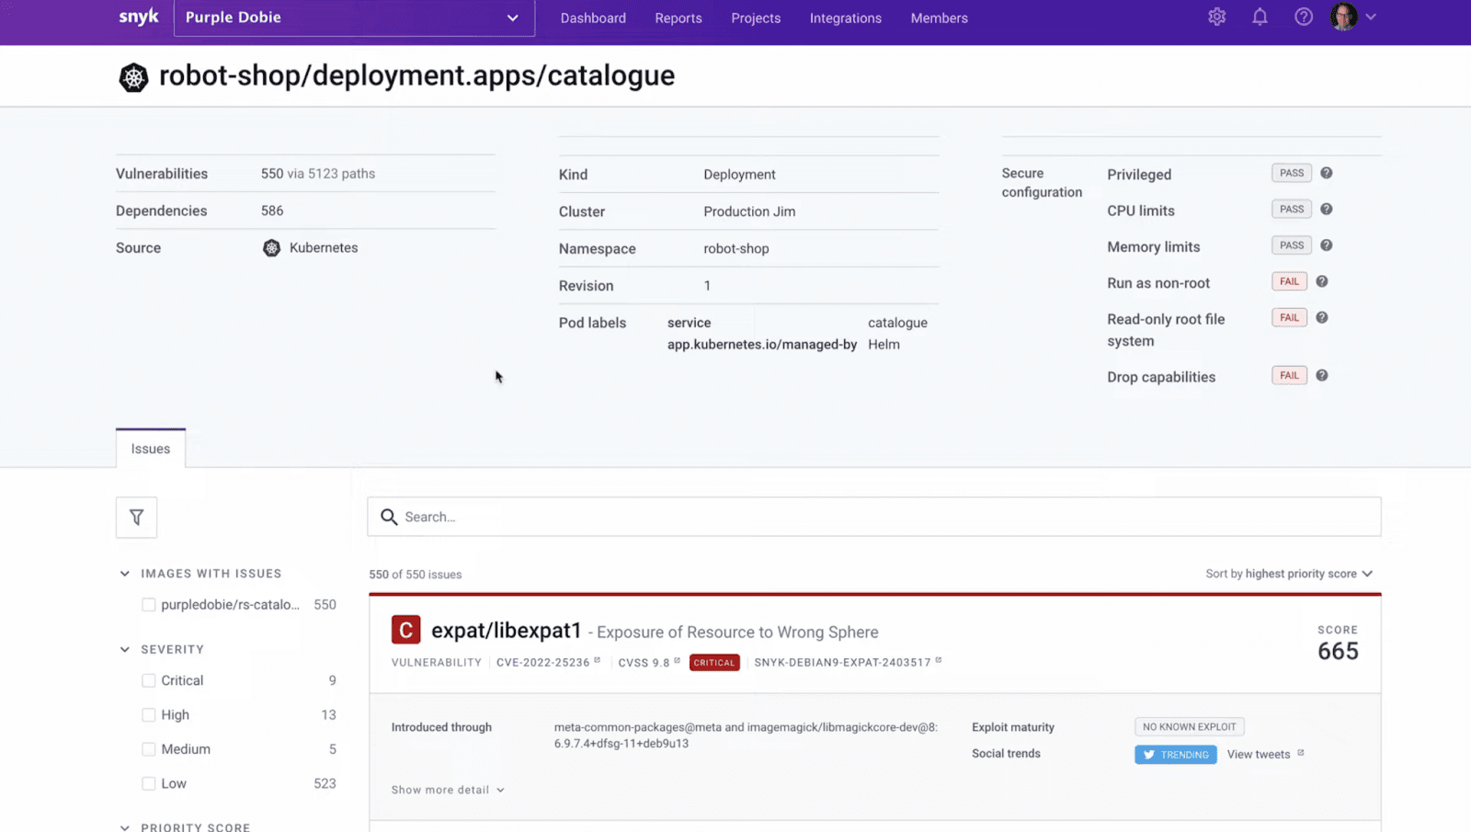Click the 'Production Jim' cluster value
The image size is (1471, 832).
(749, 211)
